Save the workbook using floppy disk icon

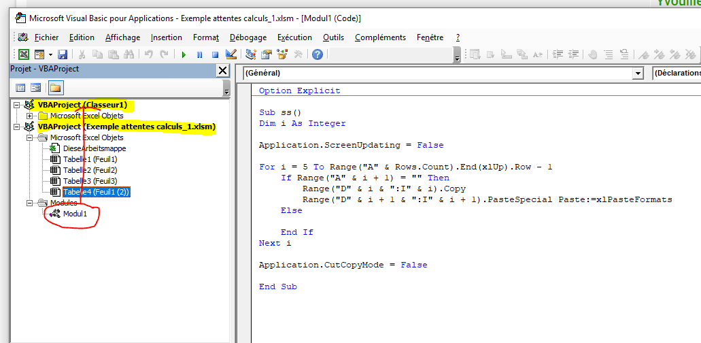[63, 54]
